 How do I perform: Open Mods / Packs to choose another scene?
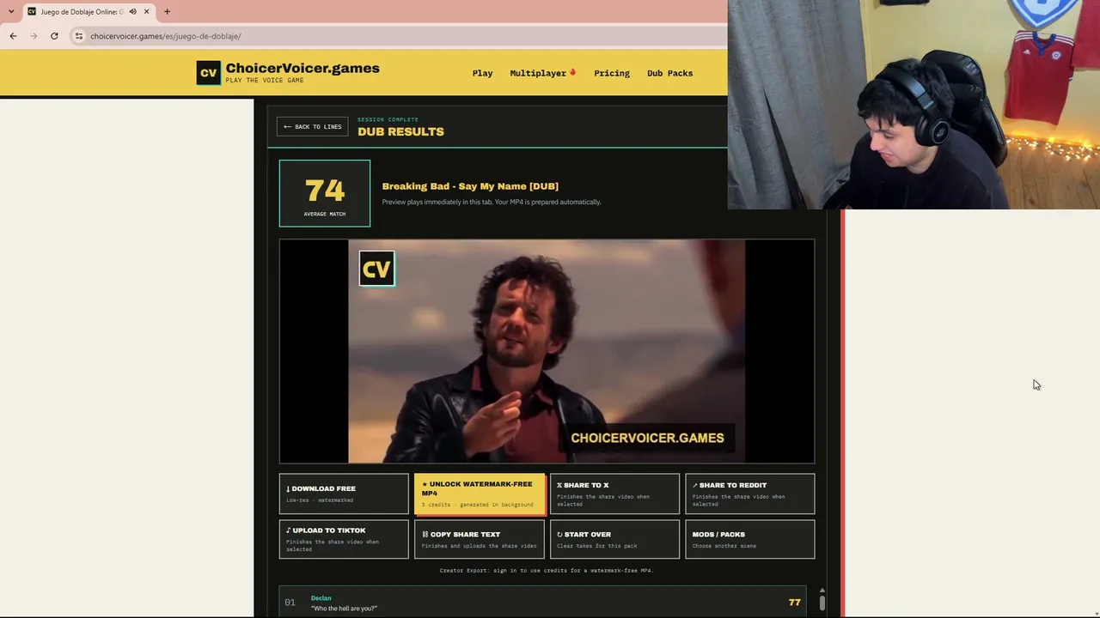tap(749, 539)
